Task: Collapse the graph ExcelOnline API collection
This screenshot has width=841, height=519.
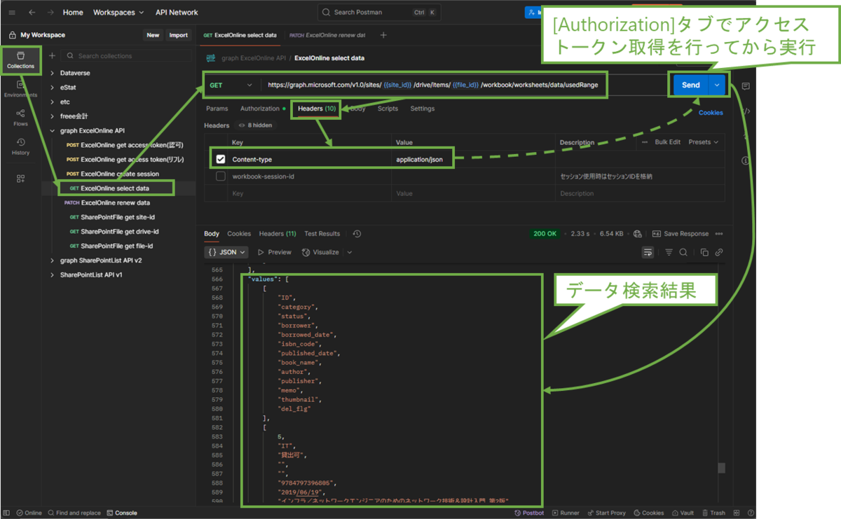Action: click(x=53, y=130)
